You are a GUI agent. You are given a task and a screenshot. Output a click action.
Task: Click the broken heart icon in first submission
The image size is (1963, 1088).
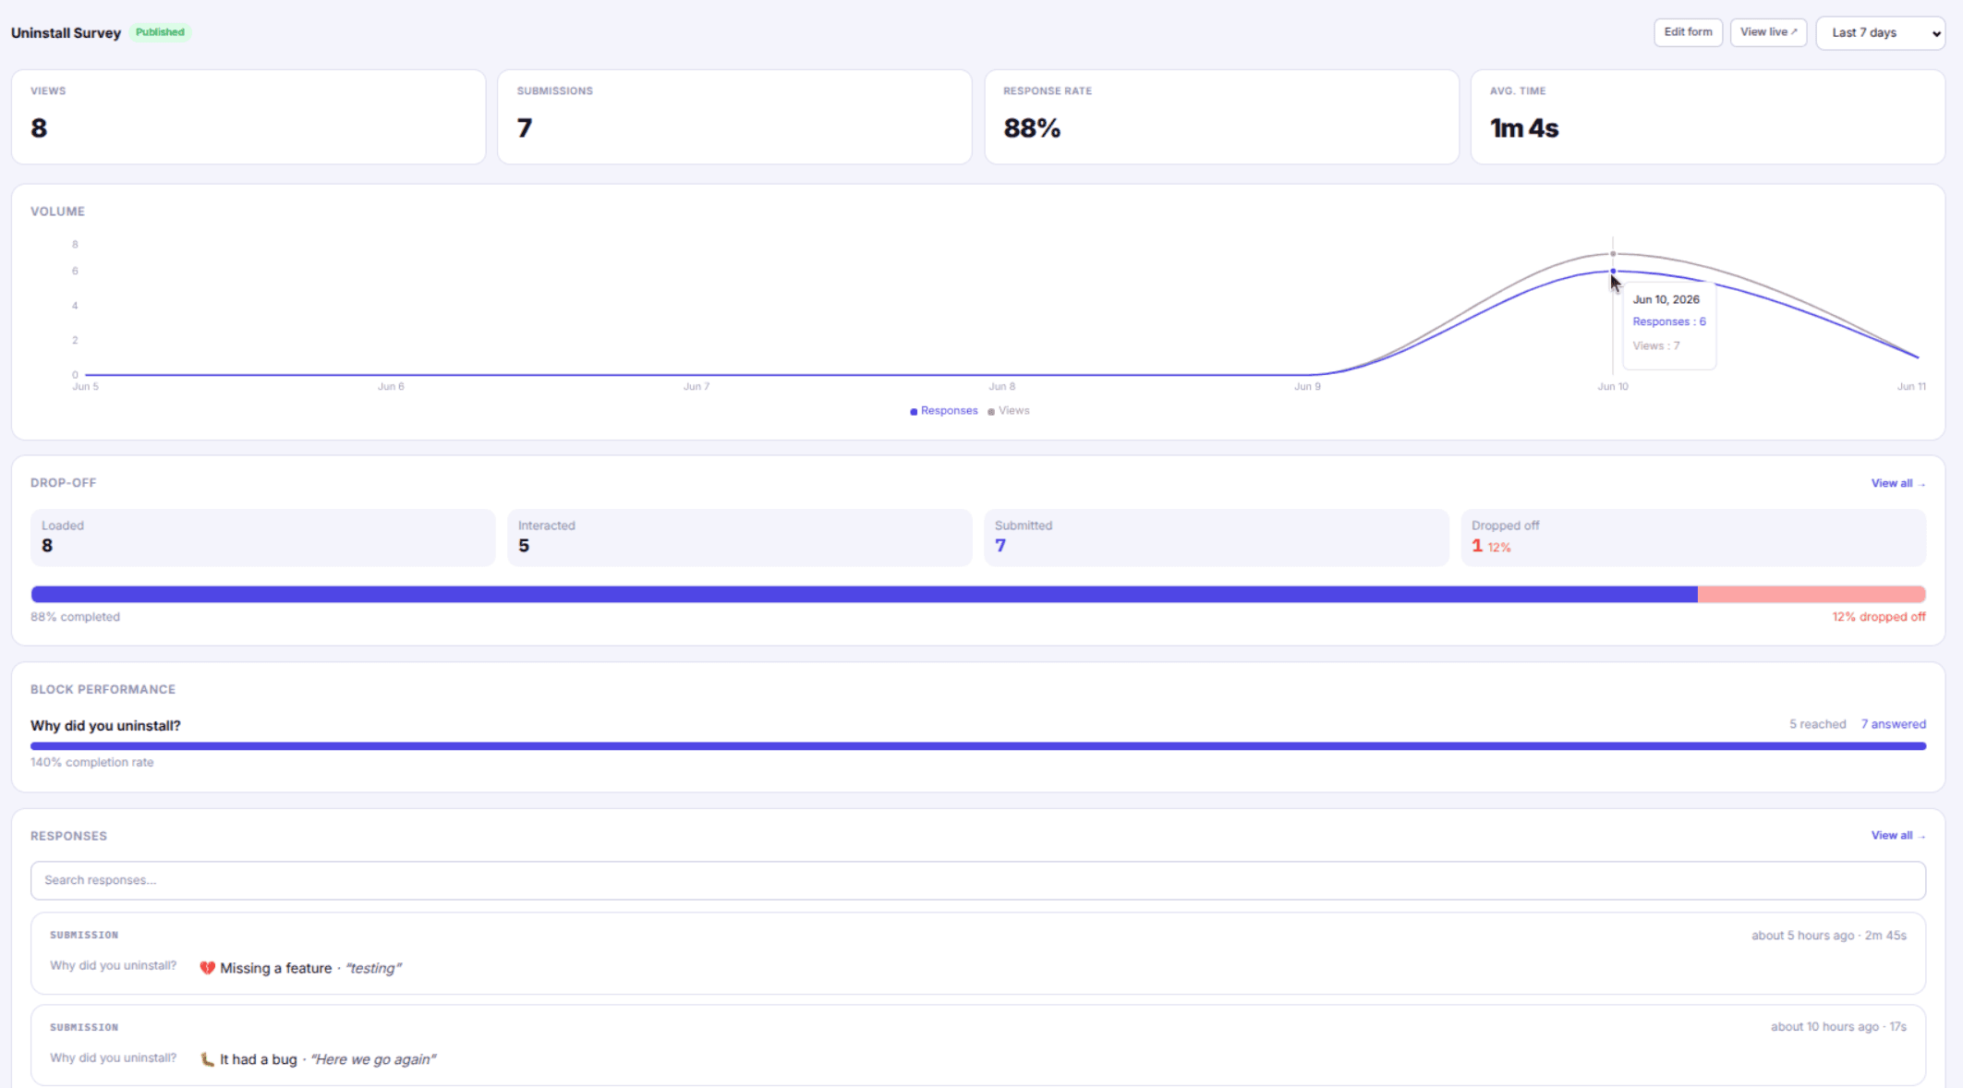(207, 968)
